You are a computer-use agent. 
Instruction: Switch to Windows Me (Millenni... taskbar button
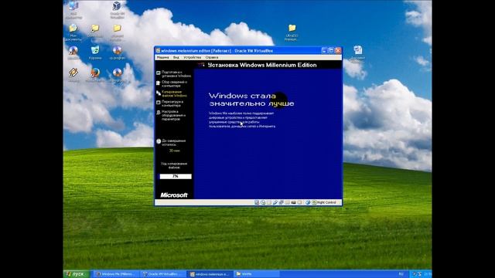click(117, 274)
